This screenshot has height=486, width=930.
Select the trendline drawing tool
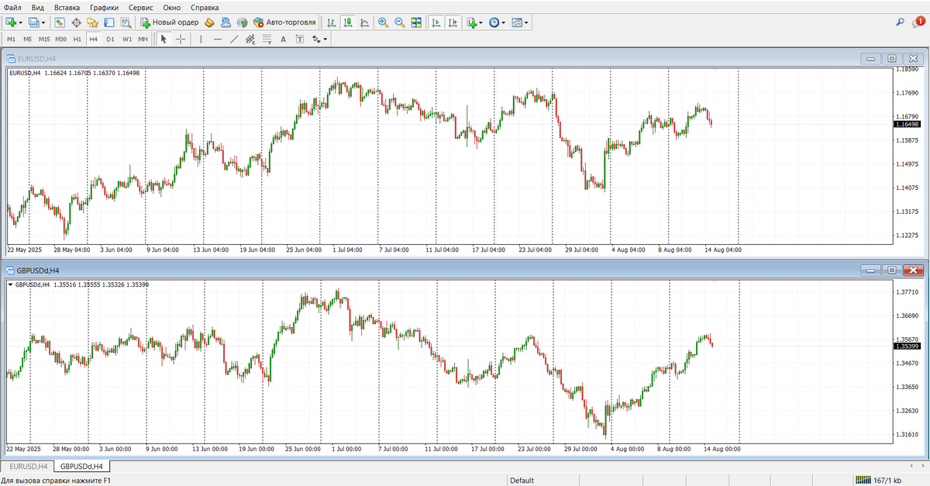coord(234,39)
